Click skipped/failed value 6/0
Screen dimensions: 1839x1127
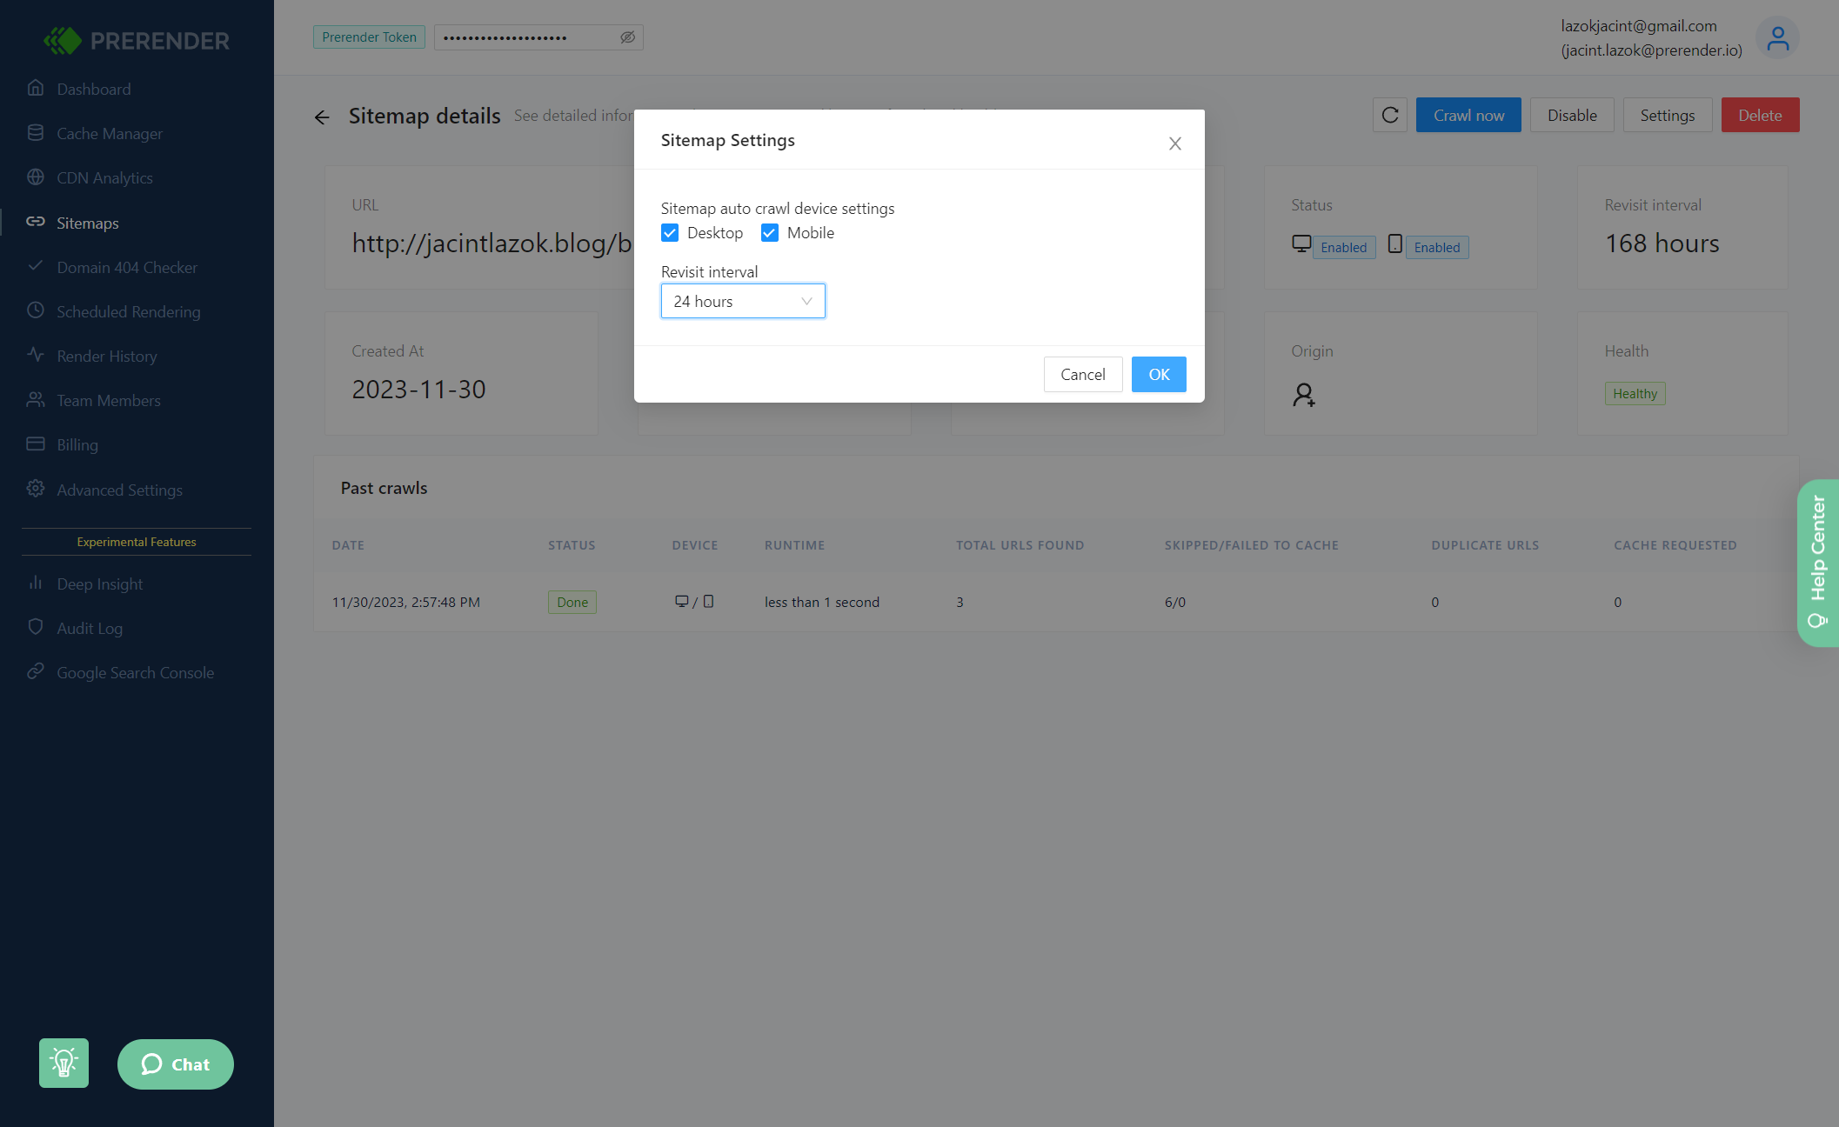pos(1175,602)
